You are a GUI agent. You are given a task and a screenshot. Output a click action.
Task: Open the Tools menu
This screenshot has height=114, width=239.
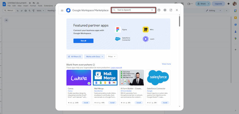click(40, 6)
